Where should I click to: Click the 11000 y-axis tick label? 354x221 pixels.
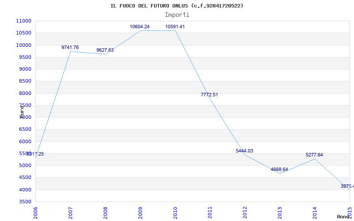click(23, 21)
